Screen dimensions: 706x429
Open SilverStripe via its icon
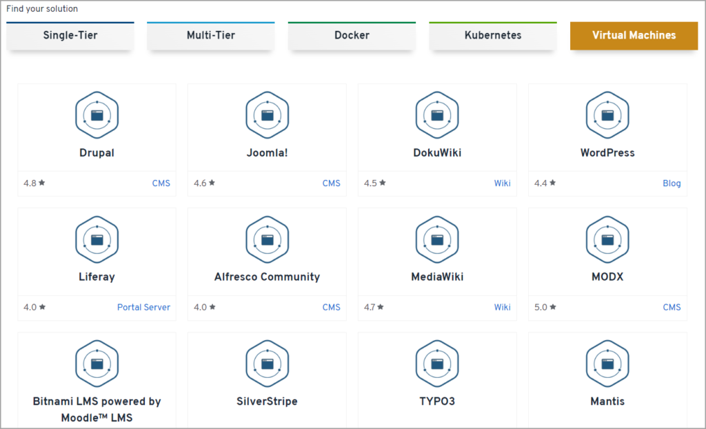(267, 363)
